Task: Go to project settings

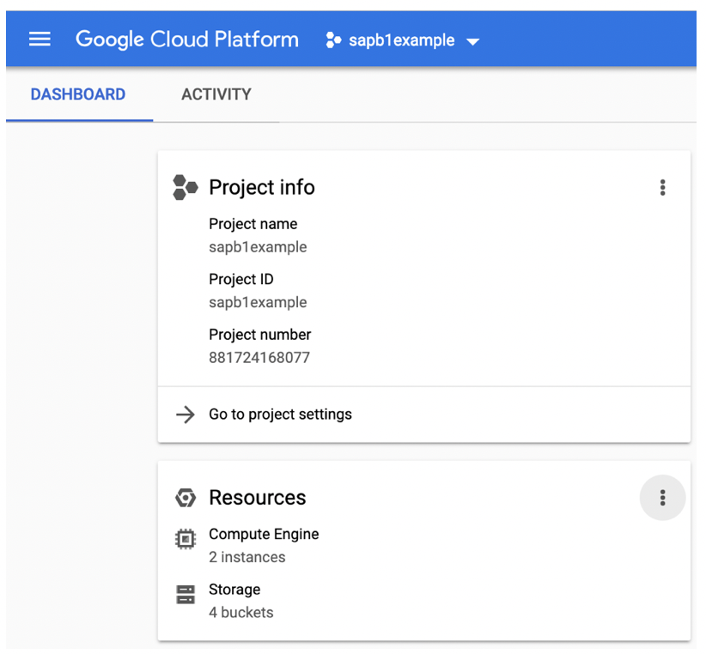Action: click(280, 415)
